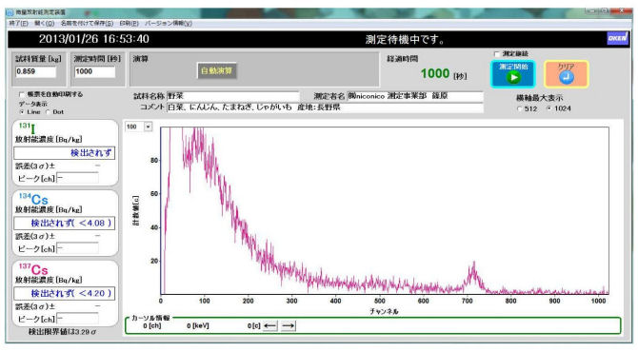Click the 自動演算 auto-calculate button
The width and height of the screenshot is (638, 352).
[x=216, y=70]
